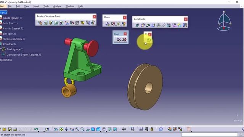The height and width of the screenshot is (137, 244).
Task: Open the Isometric View dropdown arrow
Action: click(x=101, y=132)
